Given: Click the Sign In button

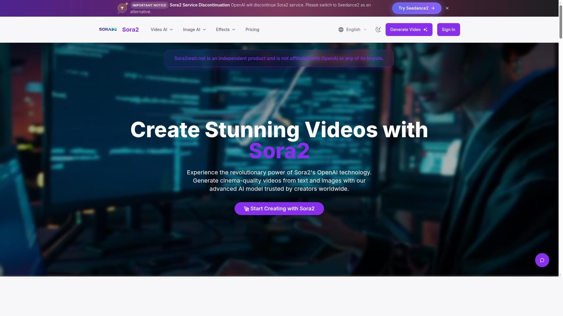Looking at the screenshot, I should coord(448,30).
